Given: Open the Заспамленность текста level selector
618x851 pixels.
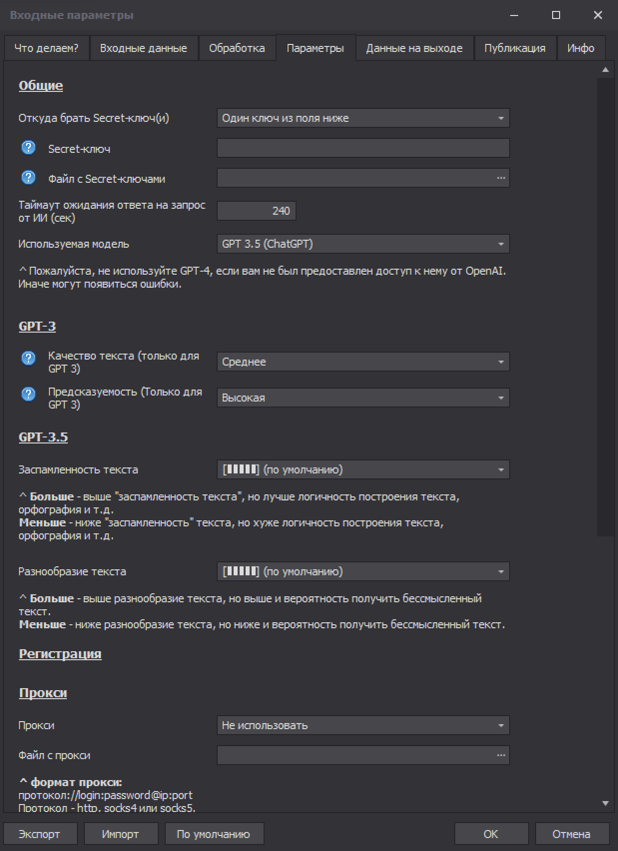Looking at the screenshot, I should tap(363, 470).
